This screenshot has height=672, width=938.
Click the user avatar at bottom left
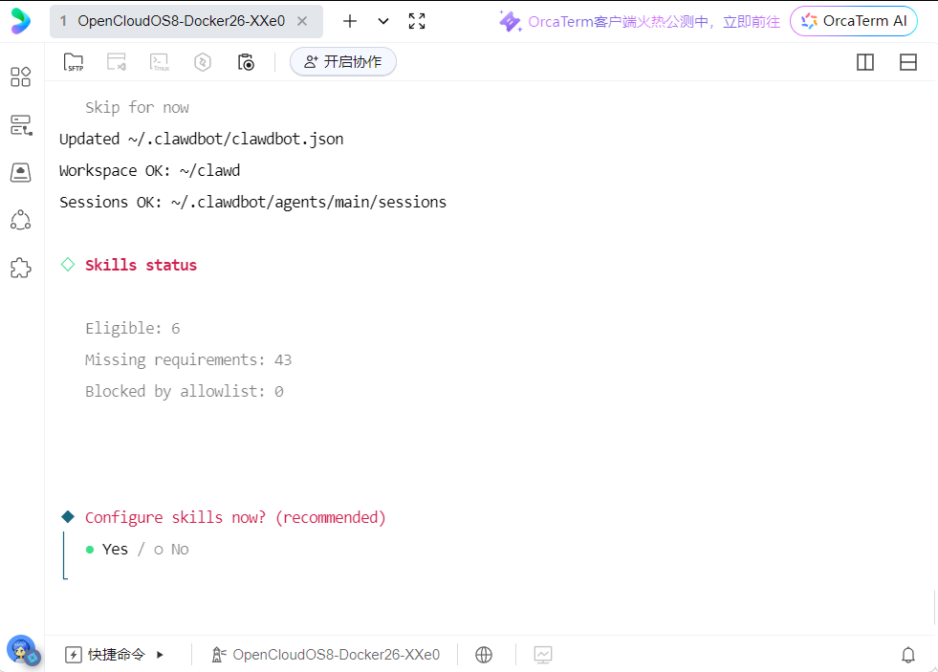pos(23,650)
